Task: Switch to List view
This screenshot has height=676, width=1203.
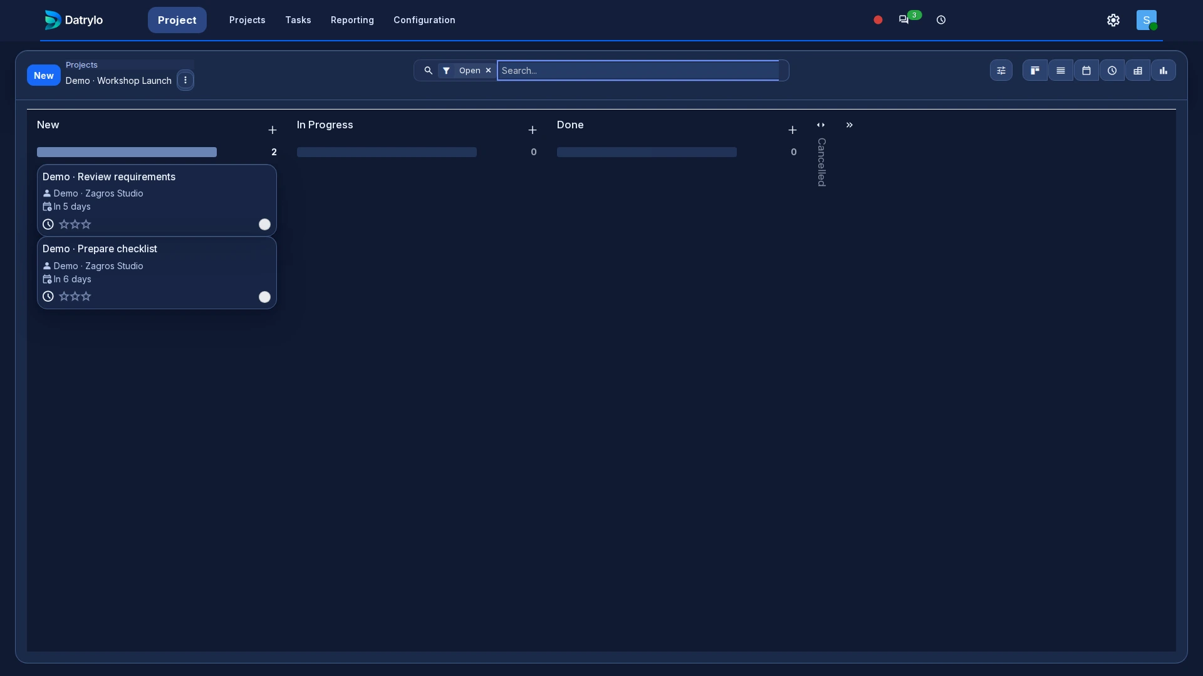Action: point(1061,71)
